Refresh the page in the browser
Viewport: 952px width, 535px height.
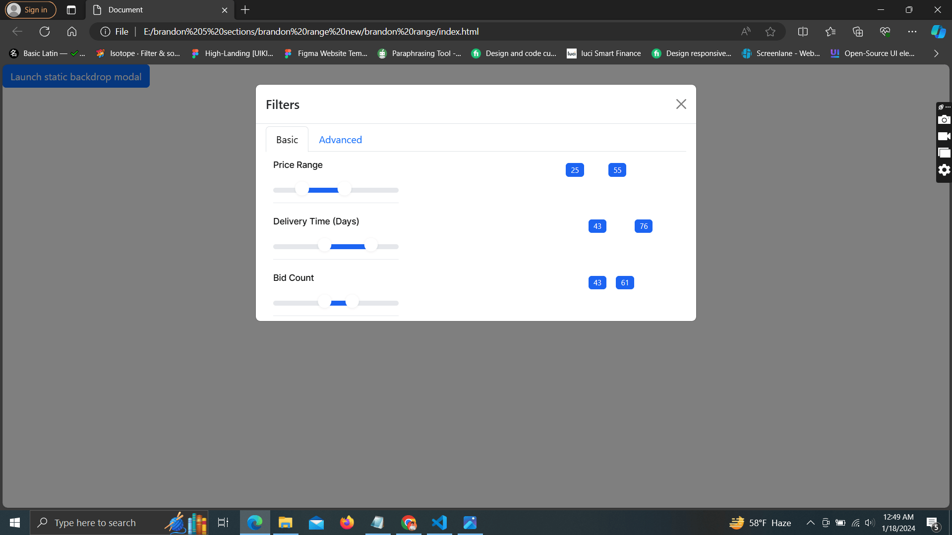[45, 32]
